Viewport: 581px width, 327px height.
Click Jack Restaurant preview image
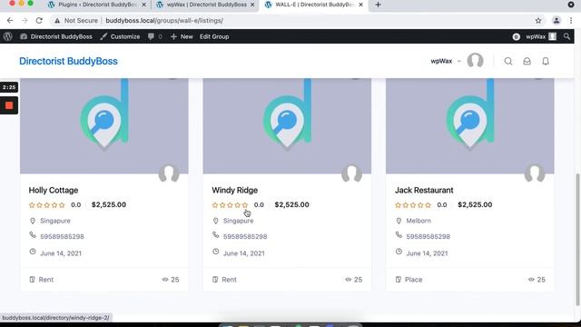point(470,126)
